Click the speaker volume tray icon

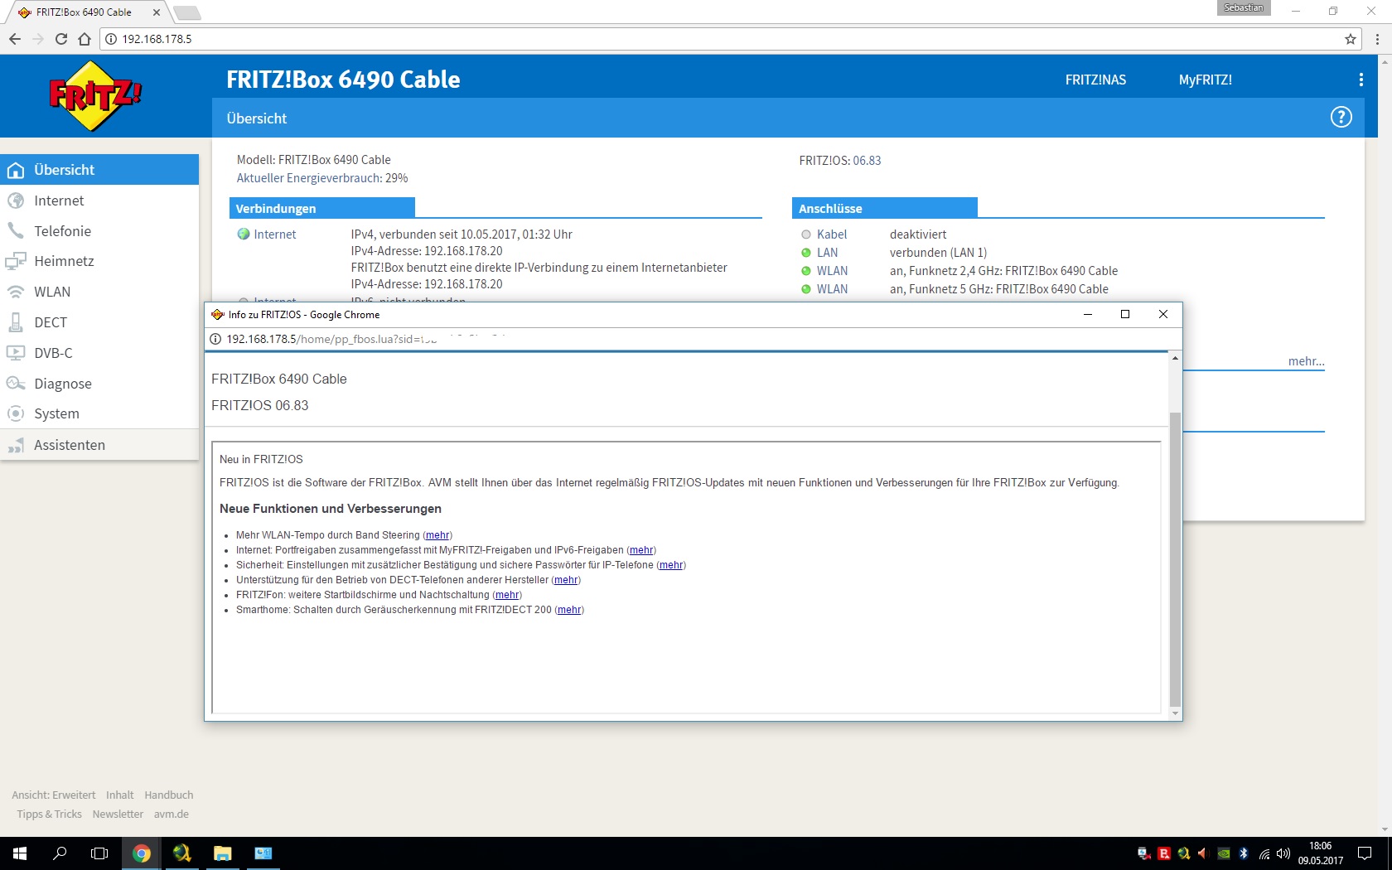1283,853
